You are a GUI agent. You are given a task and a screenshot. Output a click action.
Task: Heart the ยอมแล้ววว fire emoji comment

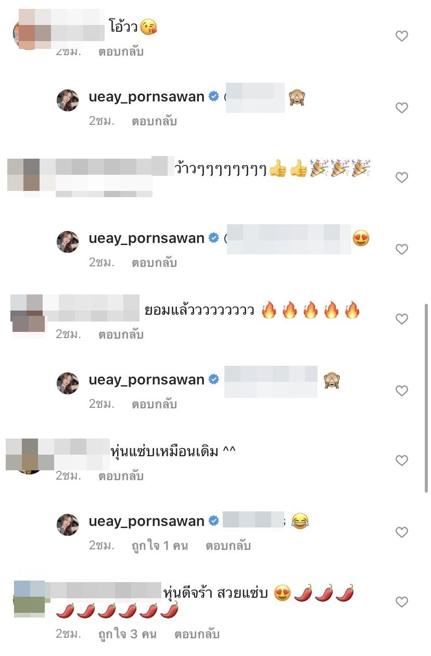[x=401, y=319]
